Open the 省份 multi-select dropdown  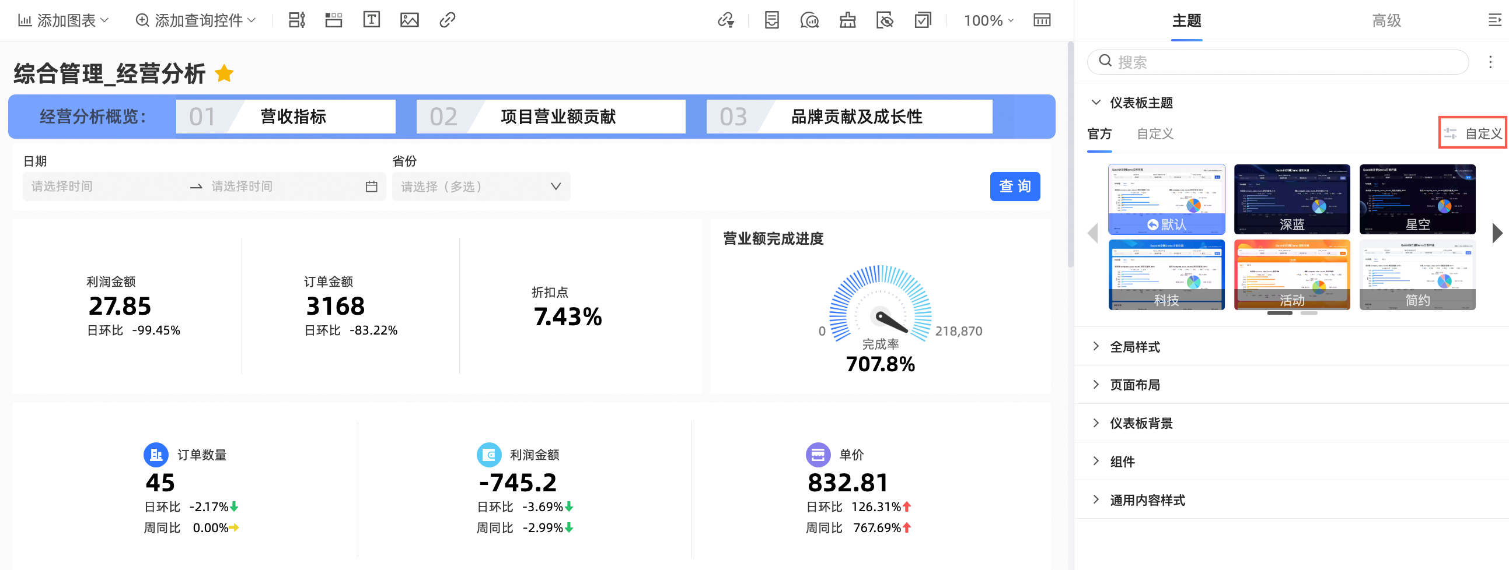tap(480, 187)
